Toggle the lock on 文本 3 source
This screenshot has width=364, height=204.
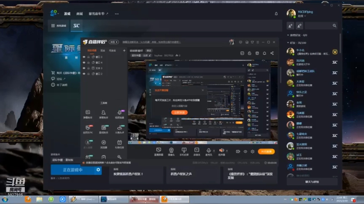click(88, 68)
